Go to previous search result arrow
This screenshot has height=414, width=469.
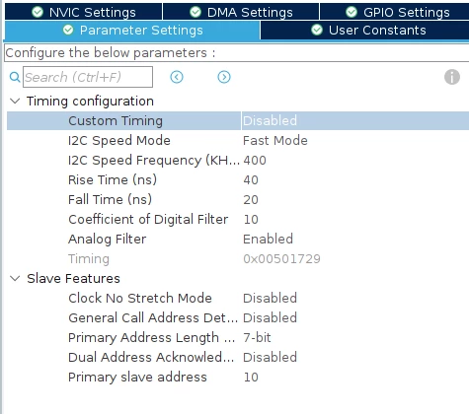click(x=177, y=77)
